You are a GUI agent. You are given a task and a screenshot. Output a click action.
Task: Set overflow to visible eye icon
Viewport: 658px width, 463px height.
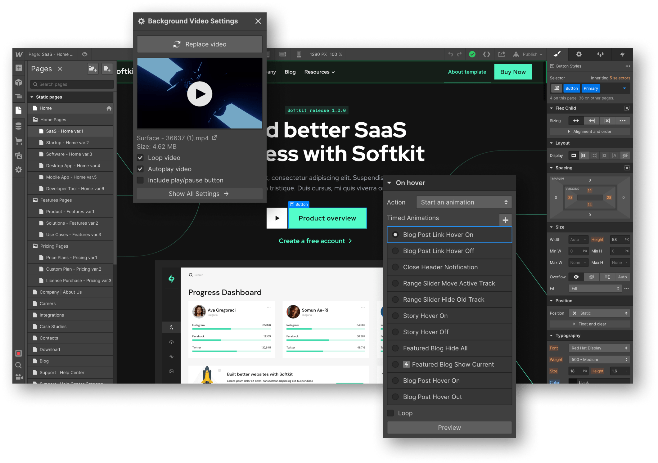(576, 277)
